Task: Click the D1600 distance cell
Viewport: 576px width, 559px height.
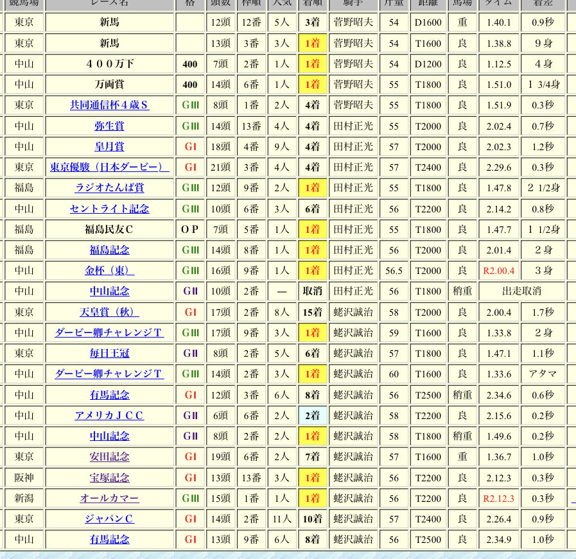Action: click(428, 22)
